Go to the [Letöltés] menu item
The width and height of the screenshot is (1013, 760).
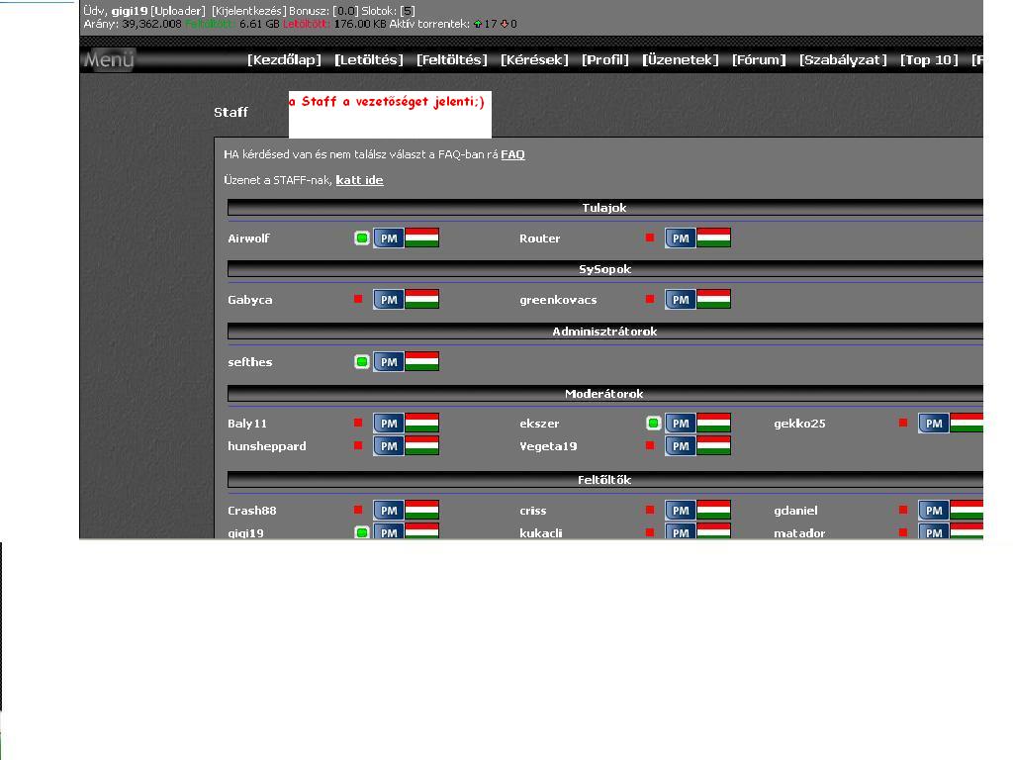[x=369, y=60]
